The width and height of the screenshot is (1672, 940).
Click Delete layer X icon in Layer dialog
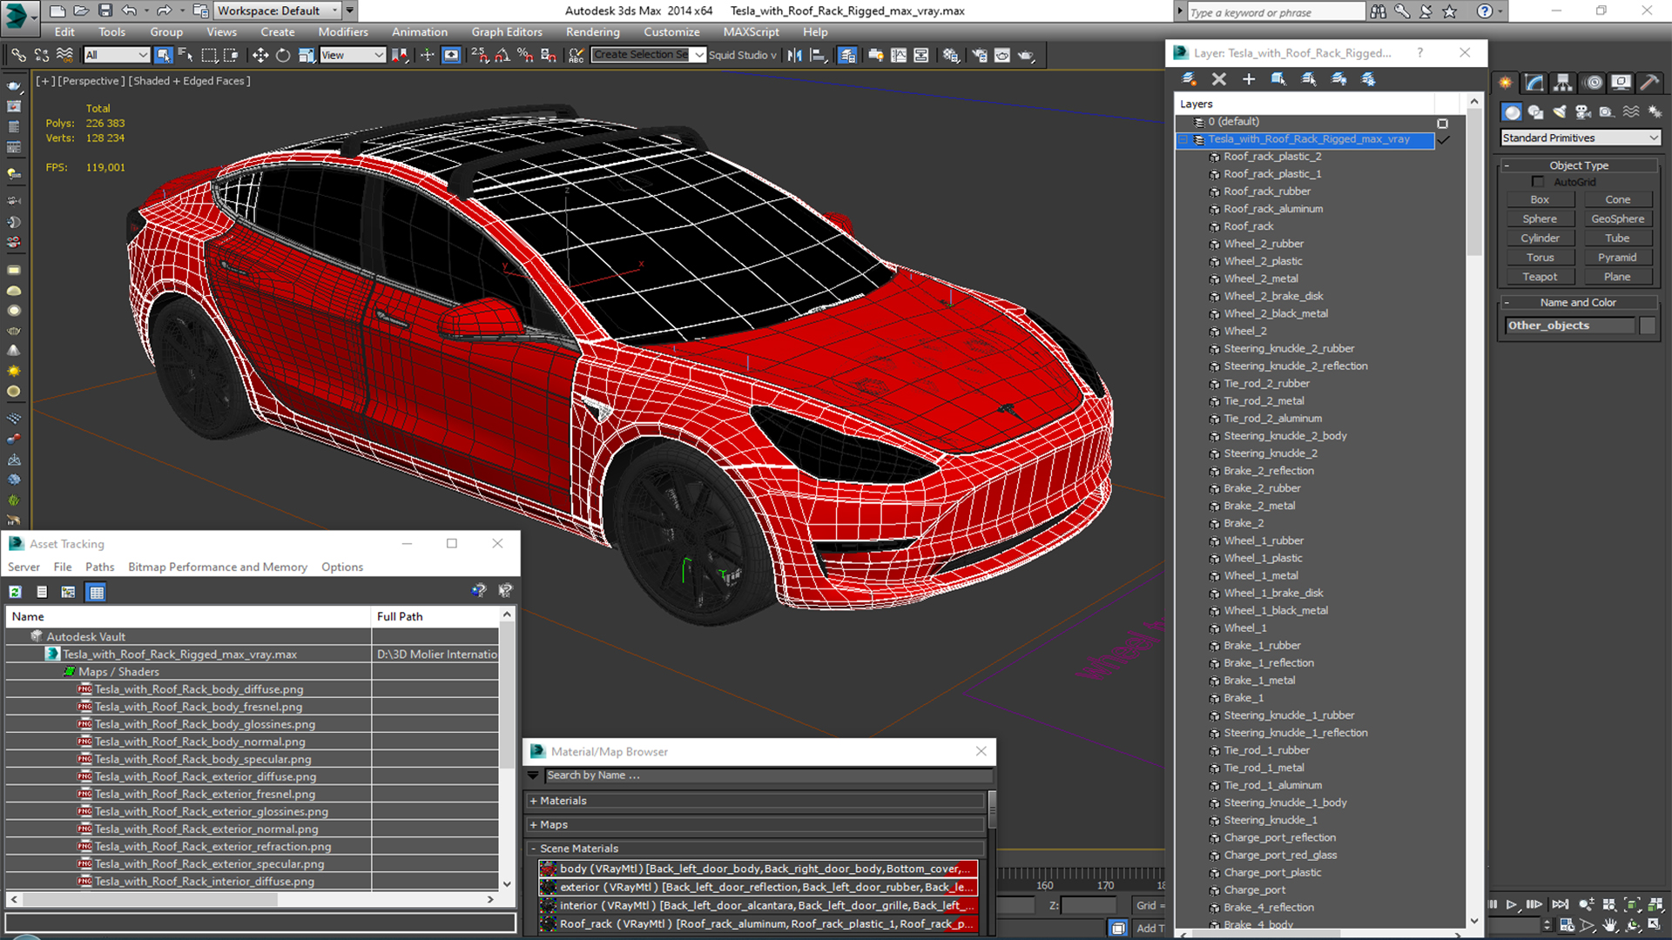[x=1219, y=79]
